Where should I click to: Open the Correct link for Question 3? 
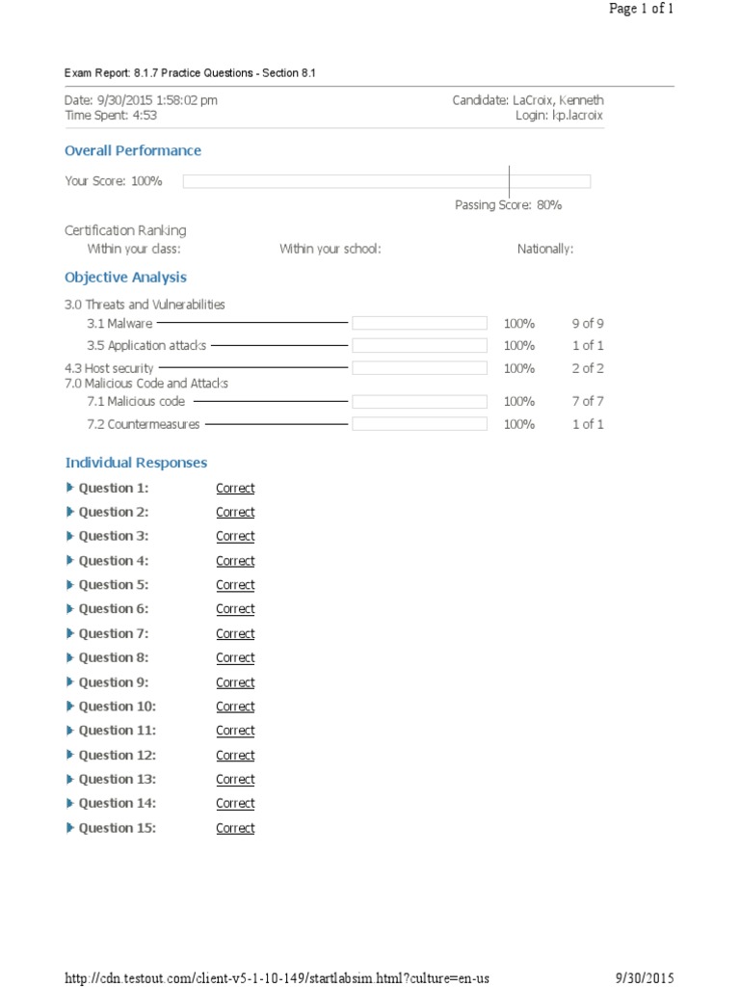[x=235, y=536]
